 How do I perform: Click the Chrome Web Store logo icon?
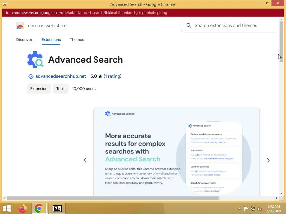pos(20,26)
